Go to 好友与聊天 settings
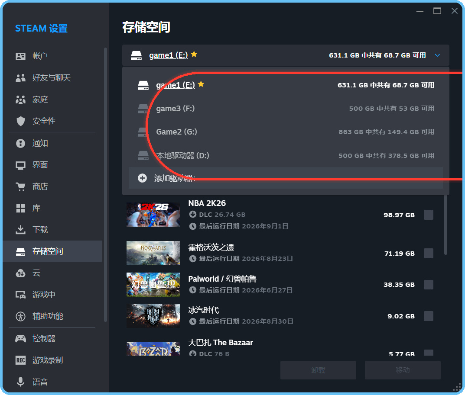 [x=52, y=78]
